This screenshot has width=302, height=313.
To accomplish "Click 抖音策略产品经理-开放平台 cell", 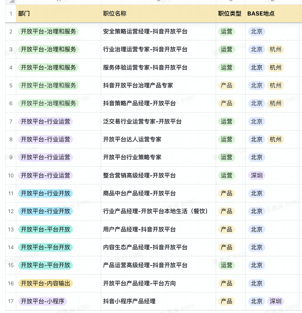I will coord(158,104).
